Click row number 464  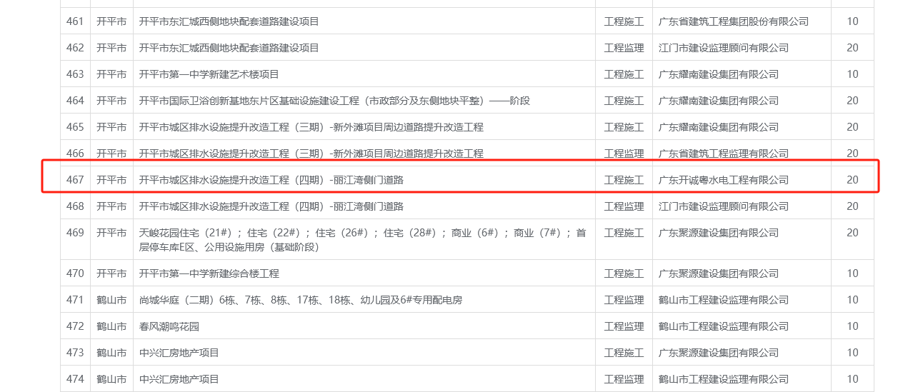[75, 101]
